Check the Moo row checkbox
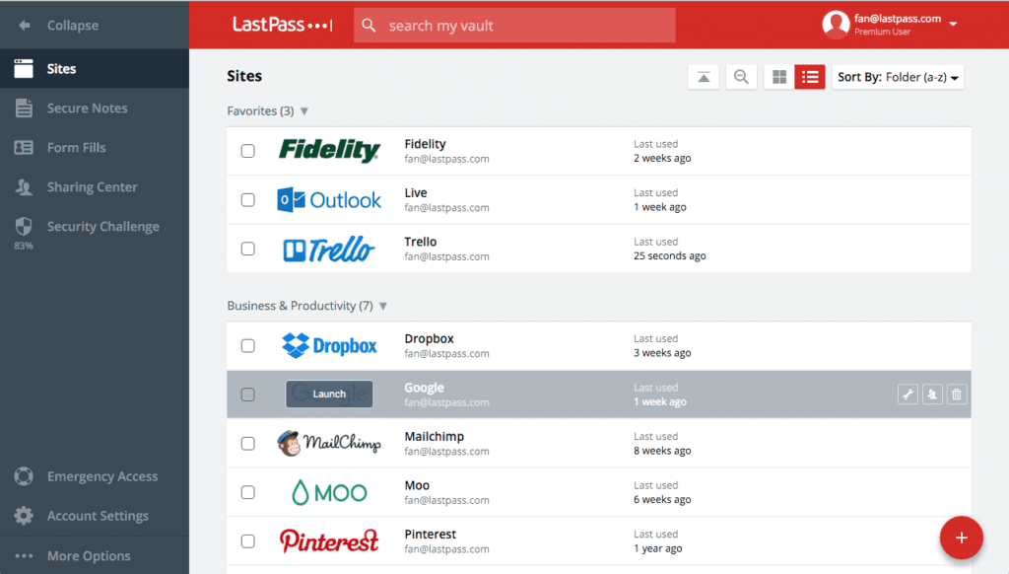Viewport: 1009px width, 574px height. 247,492
